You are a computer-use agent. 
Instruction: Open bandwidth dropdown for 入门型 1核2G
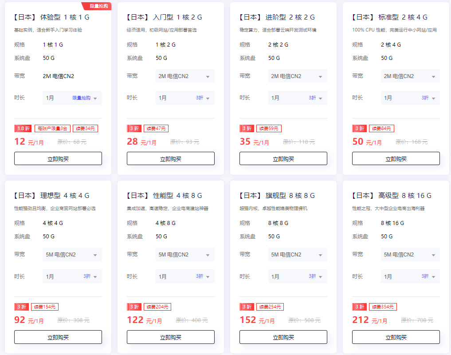click(185, 76)
